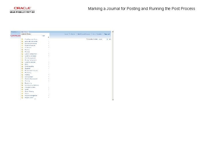Expand the Production Control submenu arrow
This screenshot has height=154, width=206.
pos(48,87)
